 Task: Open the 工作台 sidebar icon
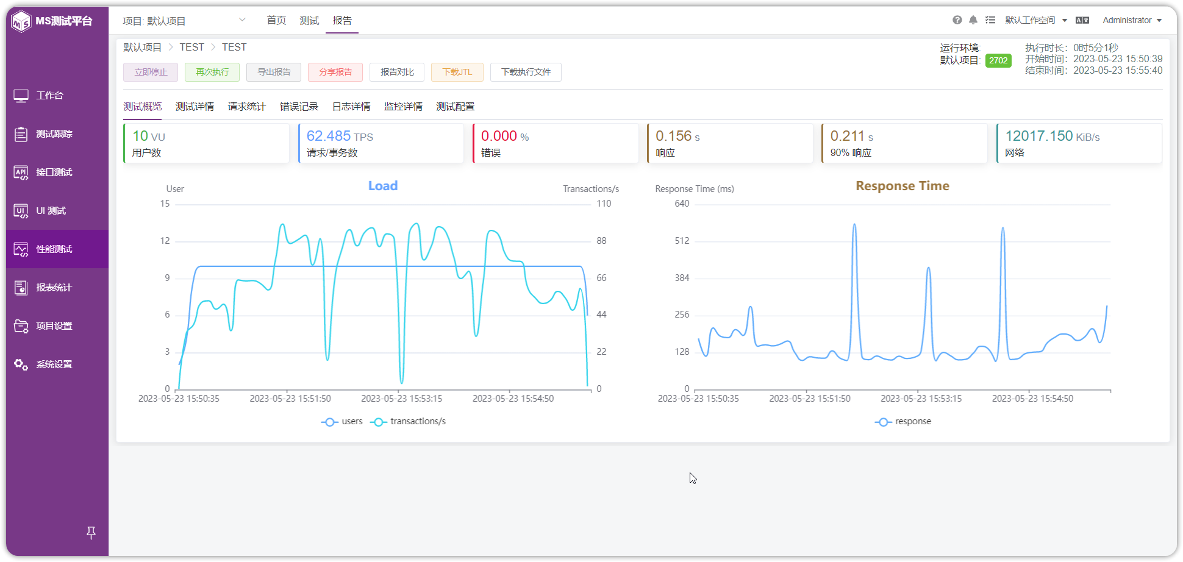21,96
